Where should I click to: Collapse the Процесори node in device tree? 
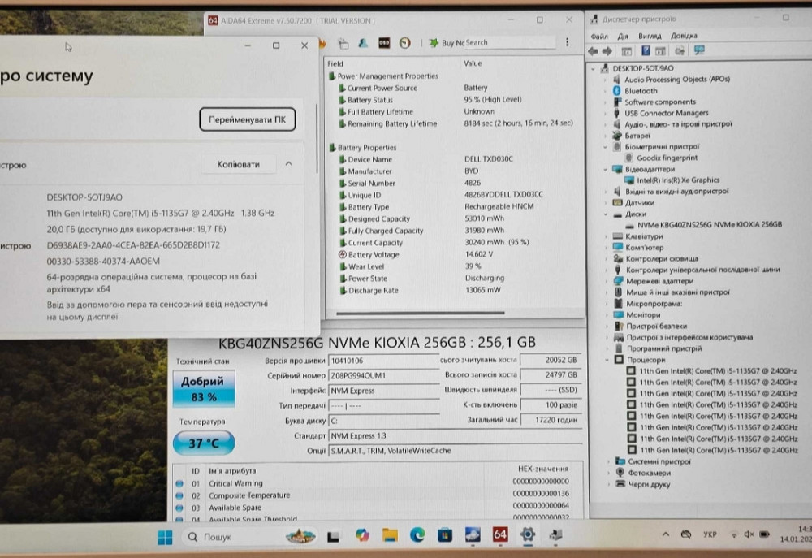click(607, 360)
